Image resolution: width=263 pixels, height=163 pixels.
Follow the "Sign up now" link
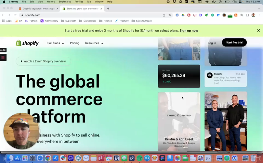click(189, 30)
